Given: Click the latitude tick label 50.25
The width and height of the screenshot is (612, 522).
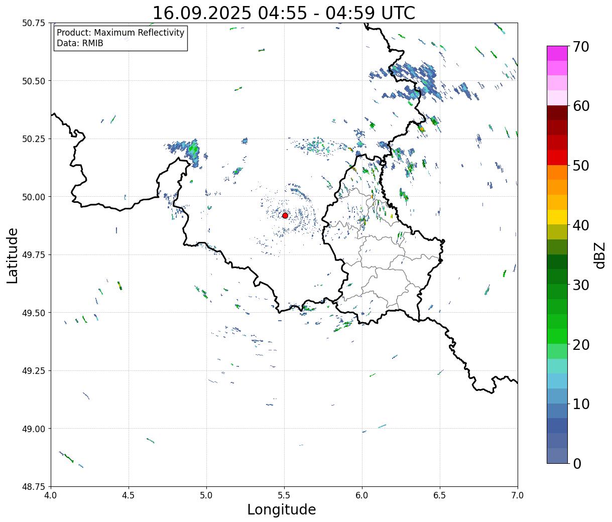Looking at the screenshot, I should coord(34,139).
